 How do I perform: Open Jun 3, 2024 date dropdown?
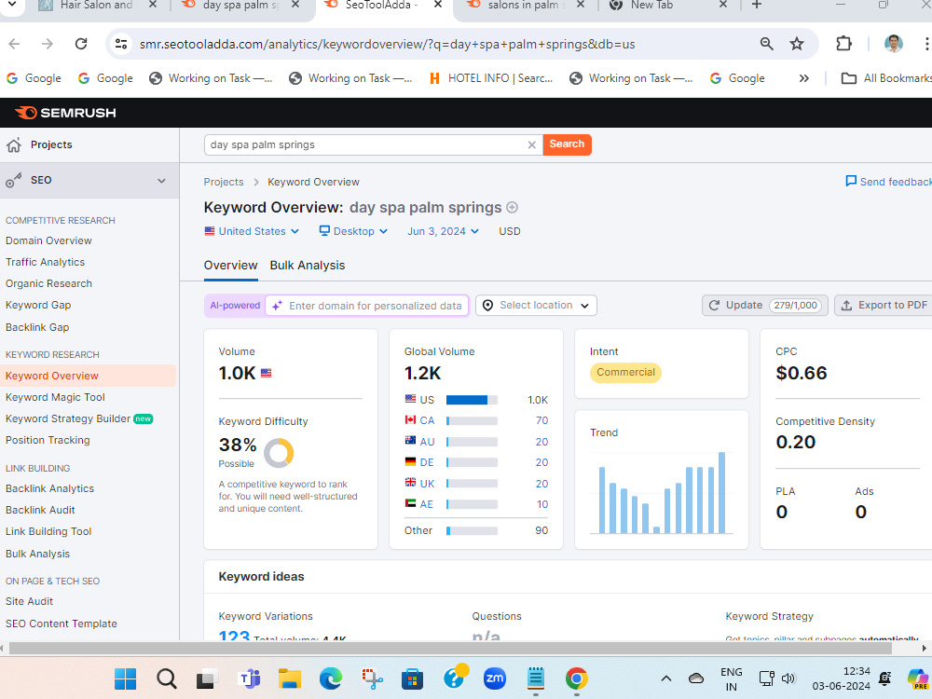pos(443,231)
